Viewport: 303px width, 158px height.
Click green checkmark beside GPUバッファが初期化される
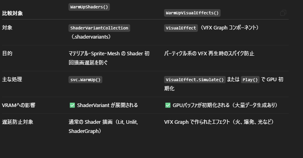(168, 105)
